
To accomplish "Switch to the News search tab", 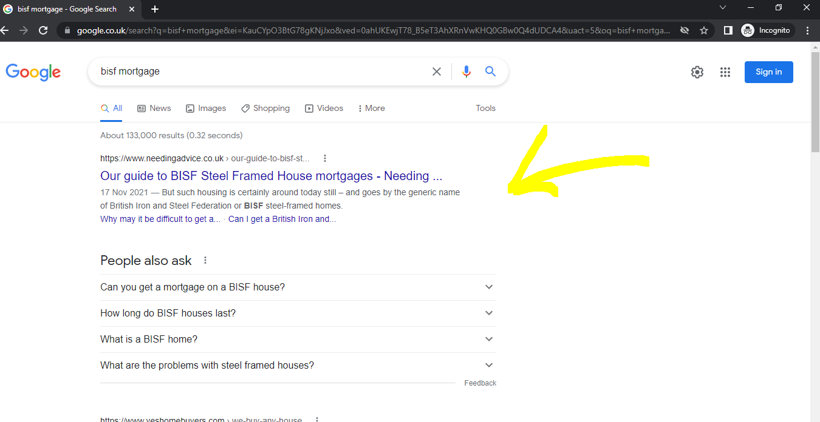I will tap(154, 108).
